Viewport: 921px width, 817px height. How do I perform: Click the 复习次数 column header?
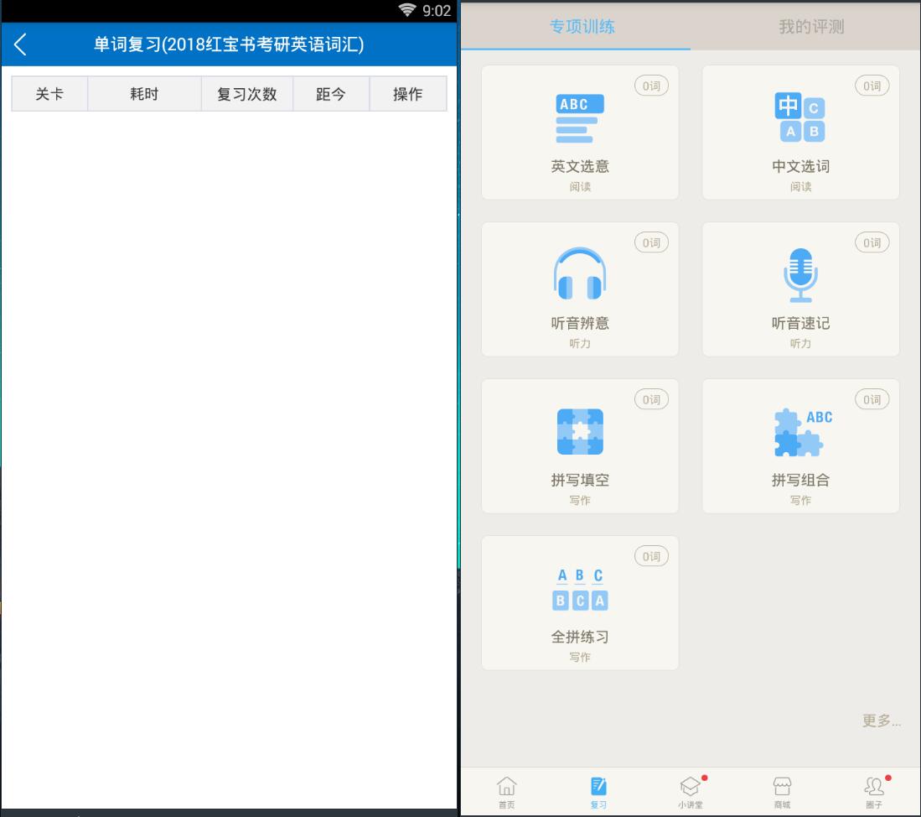(247, 94)
